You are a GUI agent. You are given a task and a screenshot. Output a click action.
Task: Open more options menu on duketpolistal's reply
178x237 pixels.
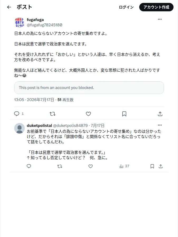click(x=160, y=125)
